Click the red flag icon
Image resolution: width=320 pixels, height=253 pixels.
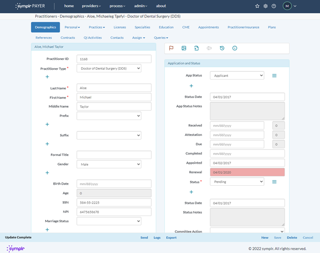171,48
